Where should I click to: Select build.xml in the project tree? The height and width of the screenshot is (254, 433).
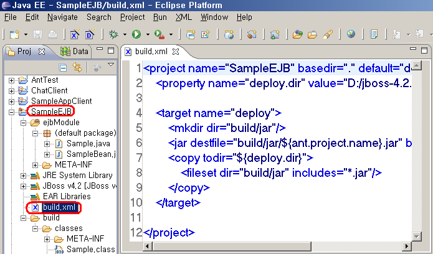pyautogui.click(x=59, y=207)
